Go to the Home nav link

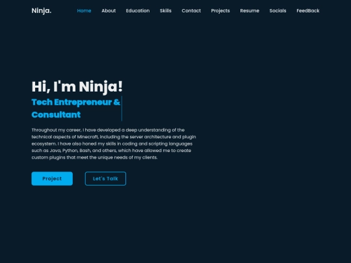tap(84, 11)
